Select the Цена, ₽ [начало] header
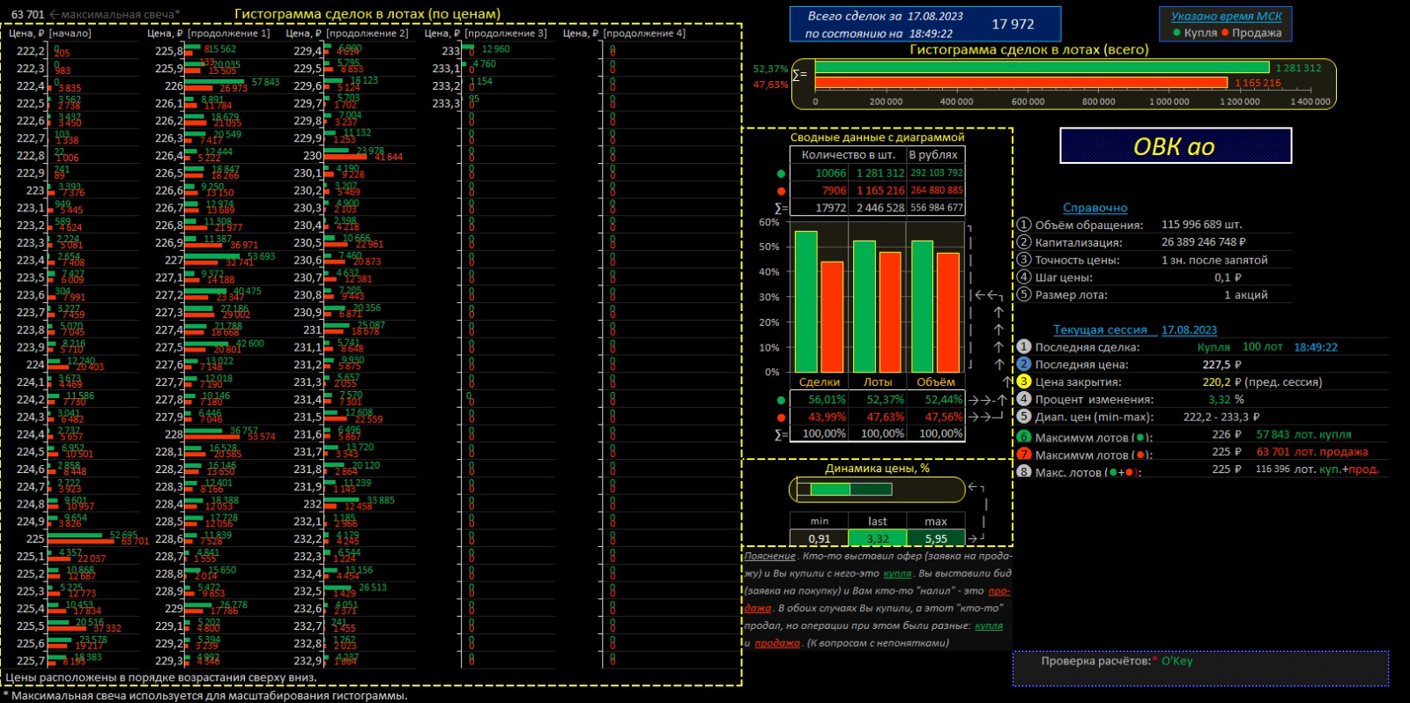Viewport: 1410px width, 703px height. point(49,33)
